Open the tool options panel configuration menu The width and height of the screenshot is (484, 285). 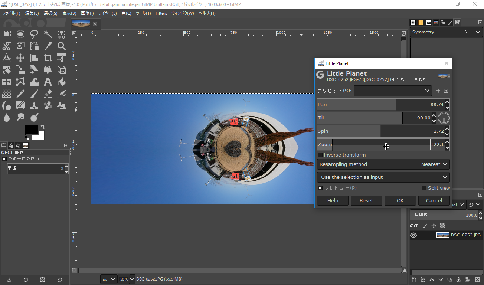click(66, 145)
